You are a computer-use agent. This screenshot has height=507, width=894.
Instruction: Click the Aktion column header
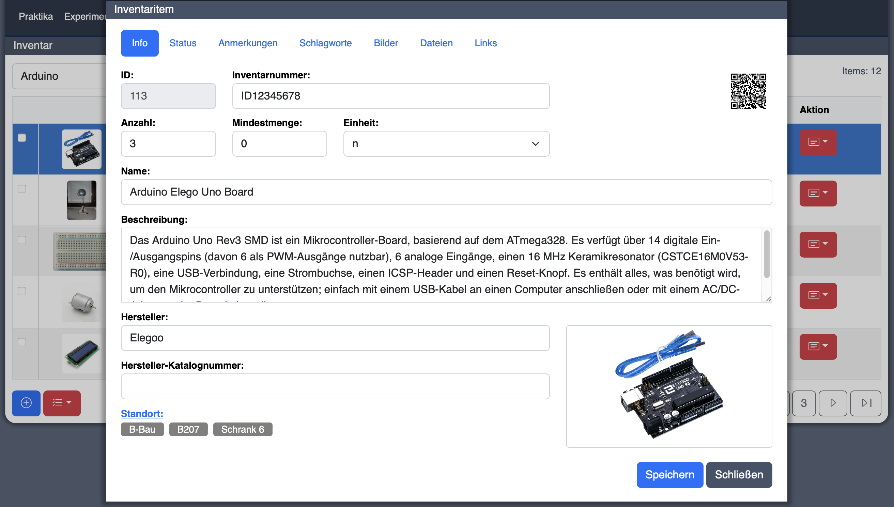pos(814,110)
